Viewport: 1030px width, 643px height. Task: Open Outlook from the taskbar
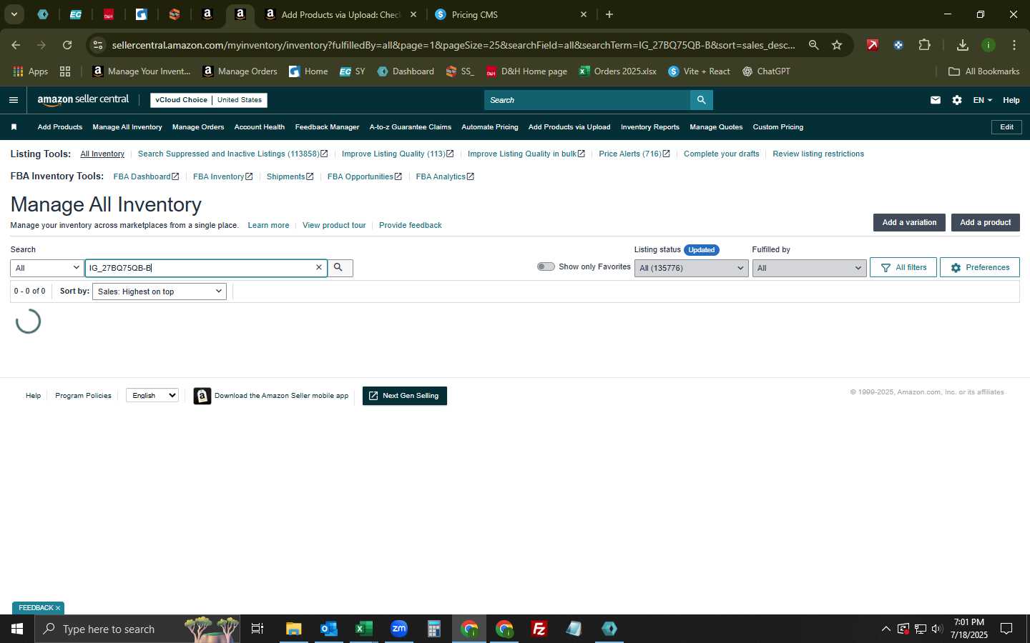click(328, 629)
